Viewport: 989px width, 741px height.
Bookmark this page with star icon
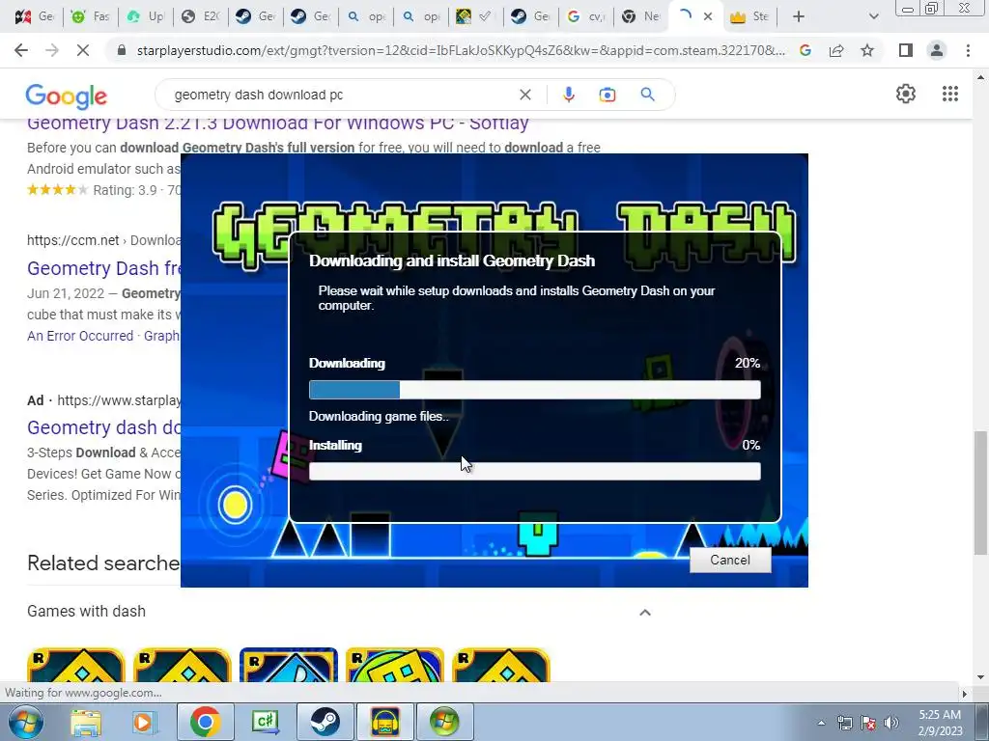pyautogui.click(x=867, y=50)
